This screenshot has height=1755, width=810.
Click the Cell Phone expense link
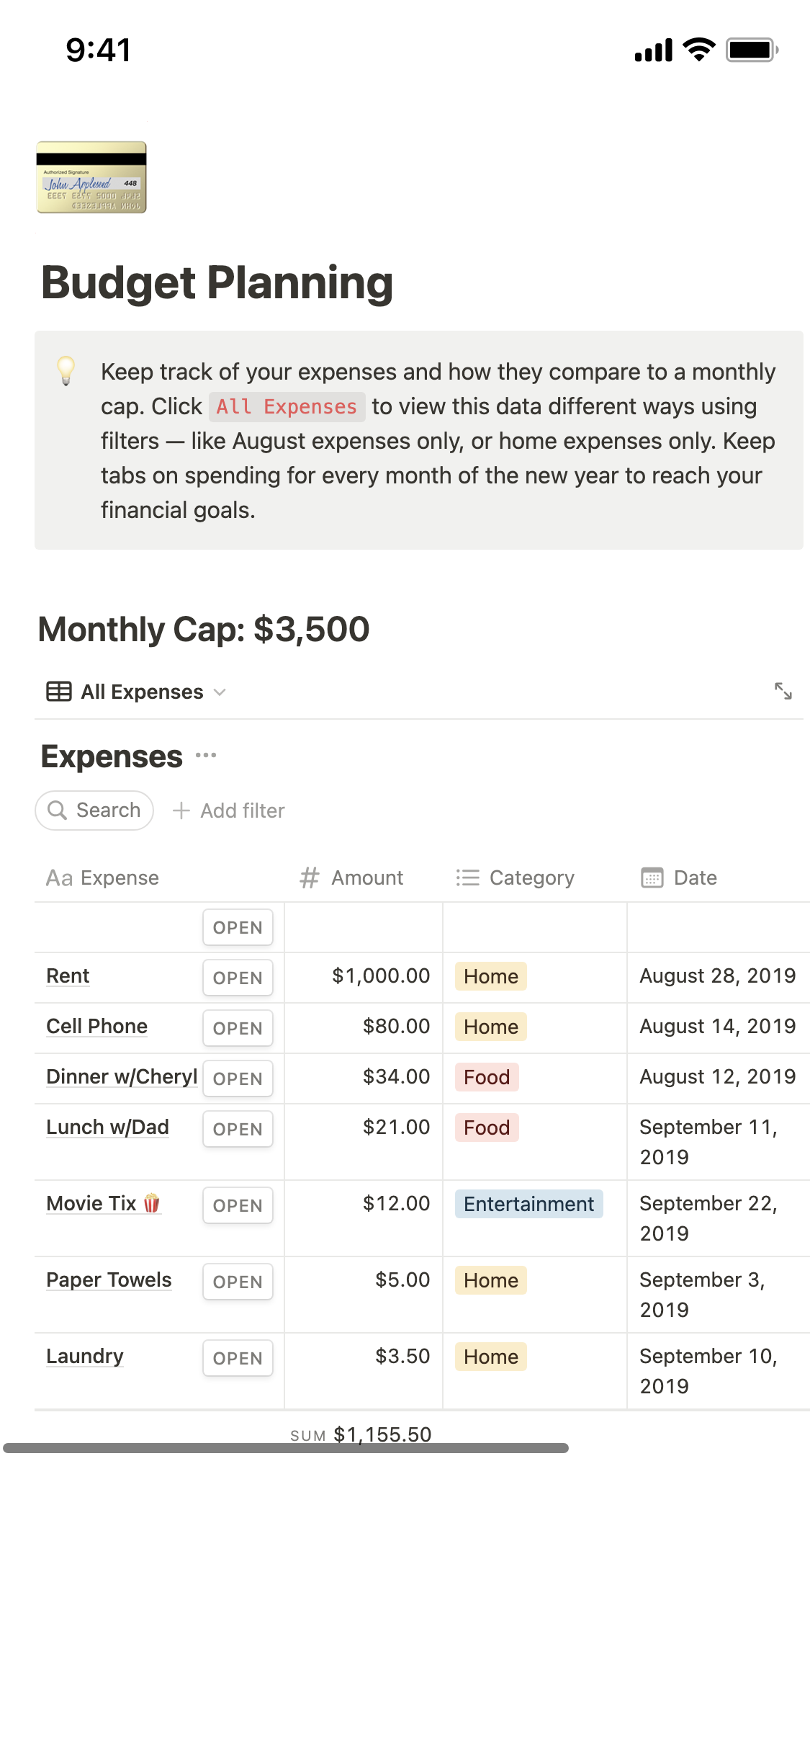[x=97, y=1026]
